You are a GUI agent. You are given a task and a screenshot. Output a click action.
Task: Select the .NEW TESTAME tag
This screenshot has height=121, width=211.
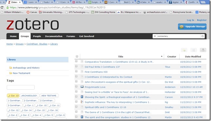tap(49, 95)
